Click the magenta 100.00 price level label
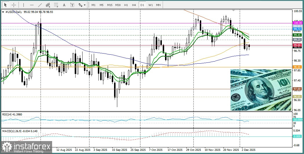 (297, 23)
